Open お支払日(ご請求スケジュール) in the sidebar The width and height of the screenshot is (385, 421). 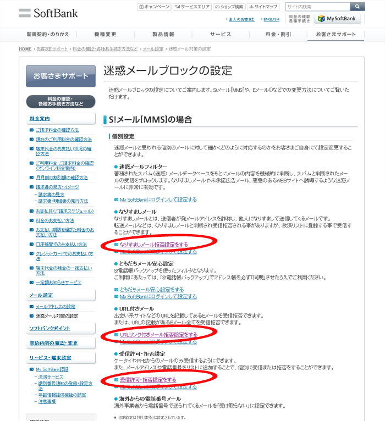coord(65,211)
